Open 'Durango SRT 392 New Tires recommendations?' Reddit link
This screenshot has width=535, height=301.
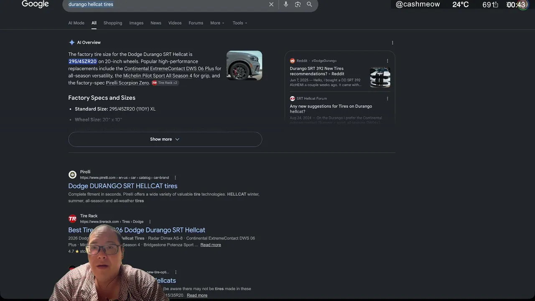pos(317,71)
